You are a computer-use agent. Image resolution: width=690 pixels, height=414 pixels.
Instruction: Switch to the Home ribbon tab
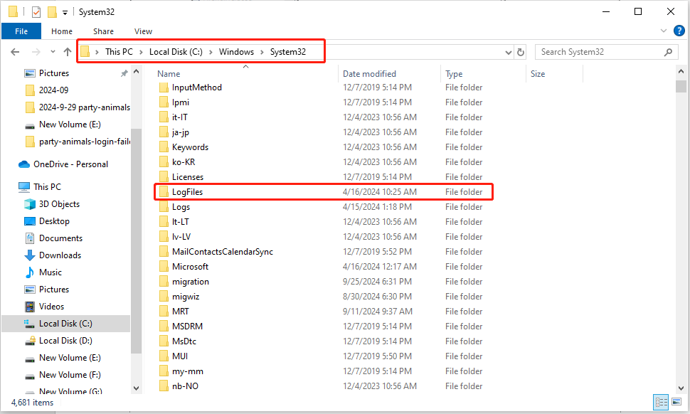62,31
